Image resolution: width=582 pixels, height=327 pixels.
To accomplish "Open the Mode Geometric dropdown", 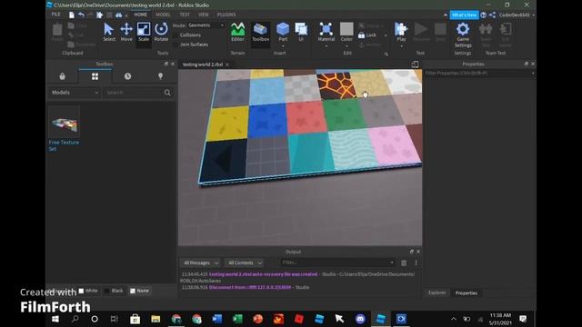I will click(206, 25).
